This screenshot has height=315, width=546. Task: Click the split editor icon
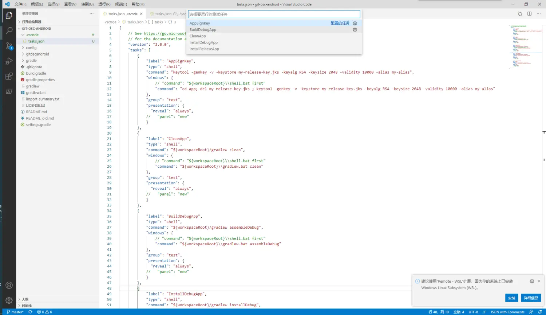[529, 14]
